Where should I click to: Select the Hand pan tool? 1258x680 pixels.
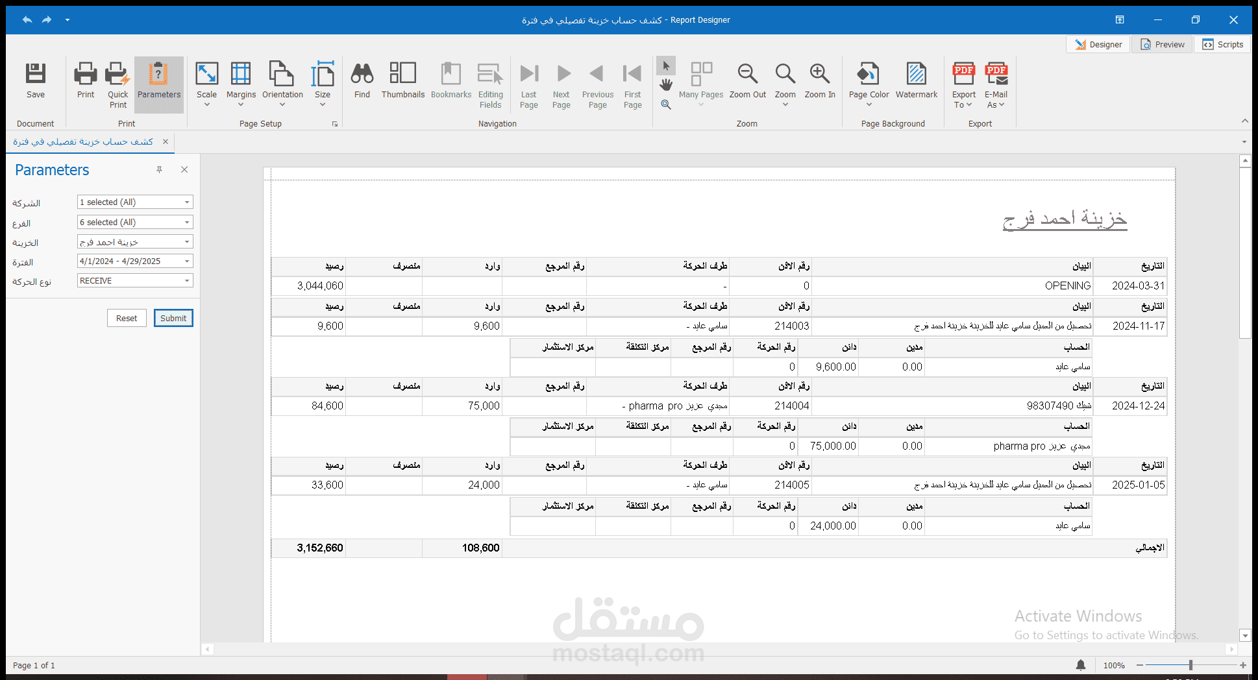(x=666, y=85)
